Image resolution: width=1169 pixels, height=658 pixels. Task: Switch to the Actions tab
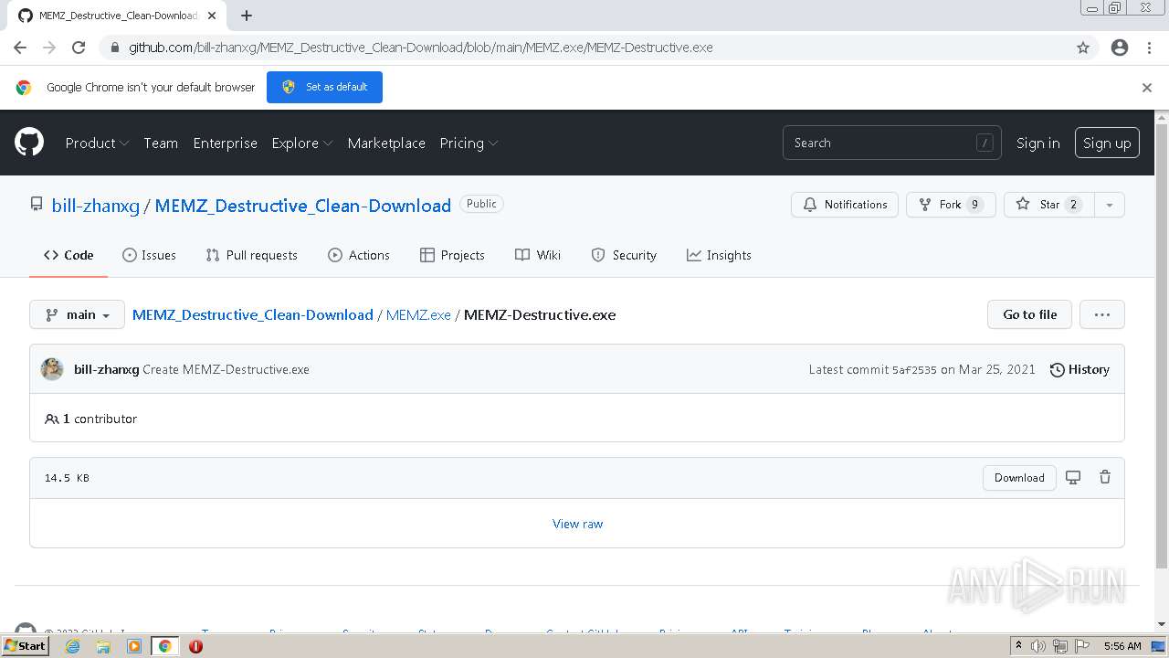(x=359, y=255)
